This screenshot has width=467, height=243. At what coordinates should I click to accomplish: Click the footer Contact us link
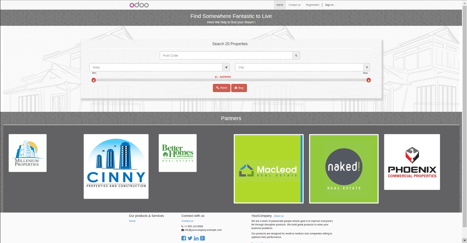point(187,221)
